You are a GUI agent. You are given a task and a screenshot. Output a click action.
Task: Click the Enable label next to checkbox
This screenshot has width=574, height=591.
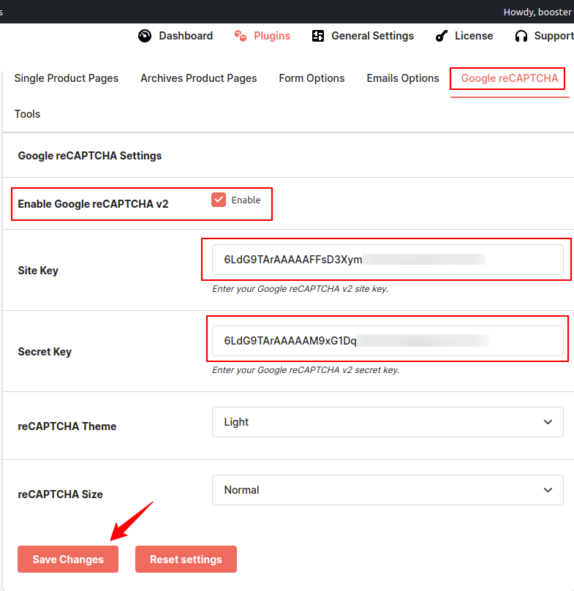pyautogui.click(x=246, y=200)
